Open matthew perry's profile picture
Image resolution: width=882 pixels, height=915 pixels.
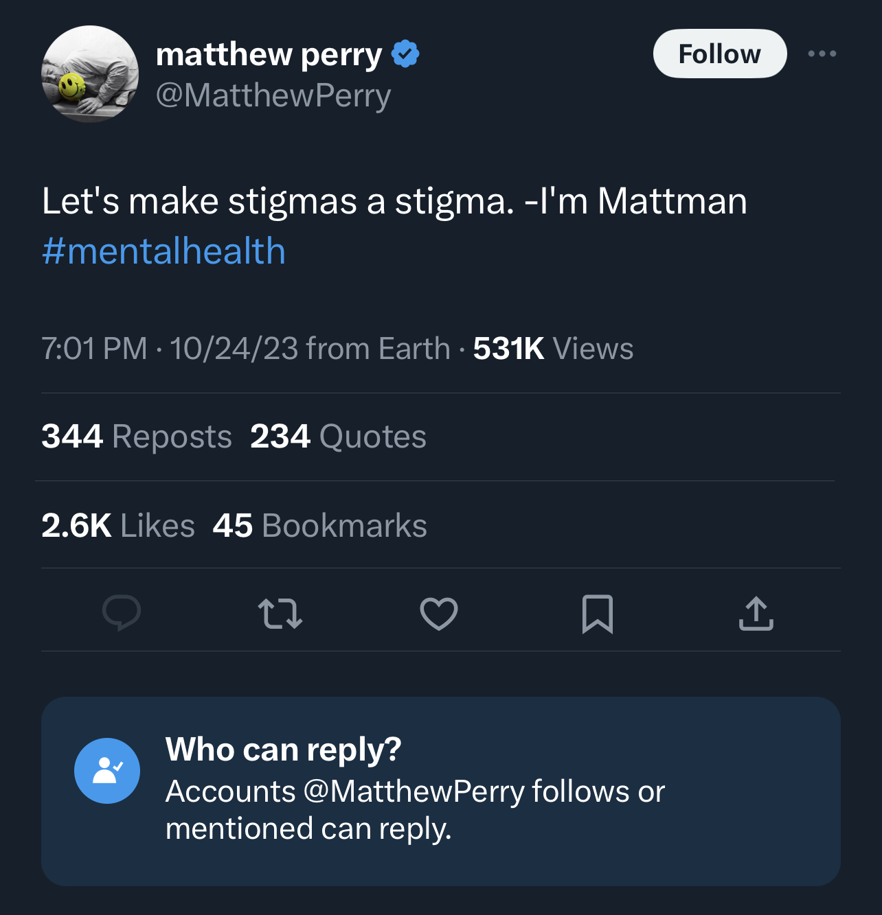click(x=90, y=74)
